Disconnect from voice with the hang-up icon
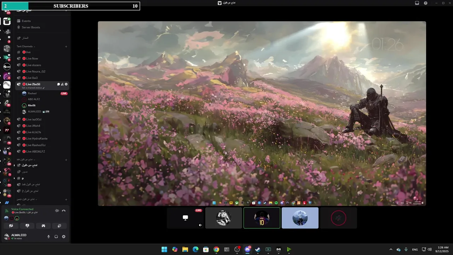This screenshot has height=255, width=453. (64, 211)
